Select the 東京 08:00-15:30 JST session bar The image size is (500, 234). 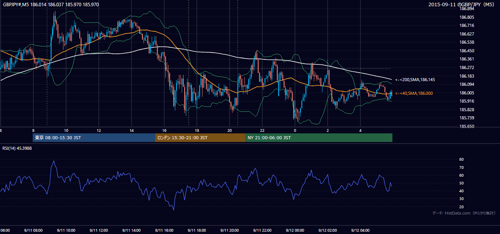point(94,138)
